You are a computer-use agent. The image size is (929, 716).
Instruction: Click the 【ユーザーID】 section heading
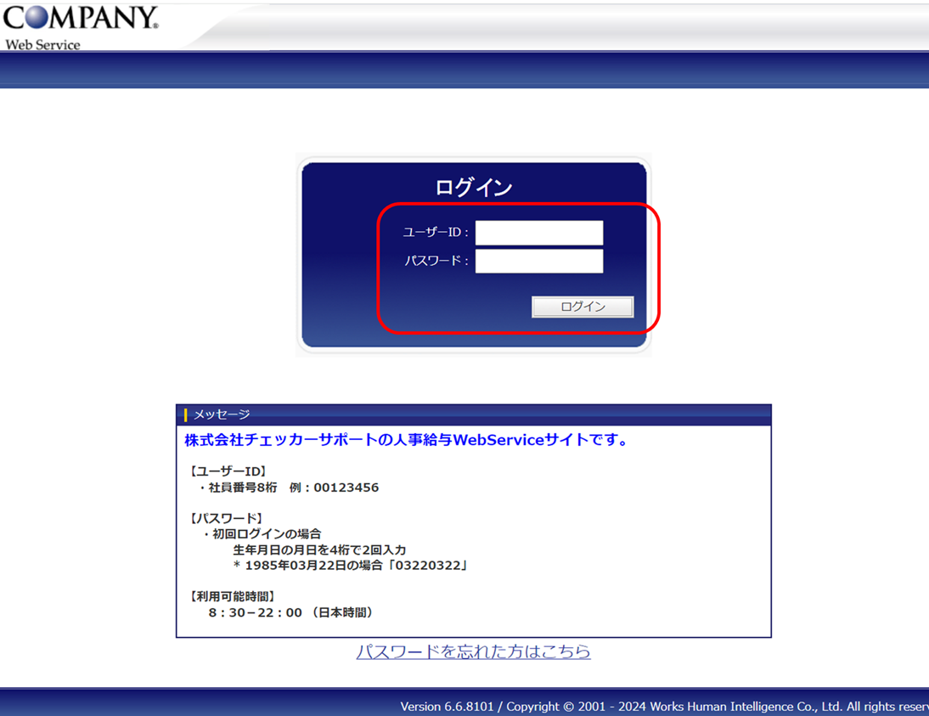(x=228, y=471)
